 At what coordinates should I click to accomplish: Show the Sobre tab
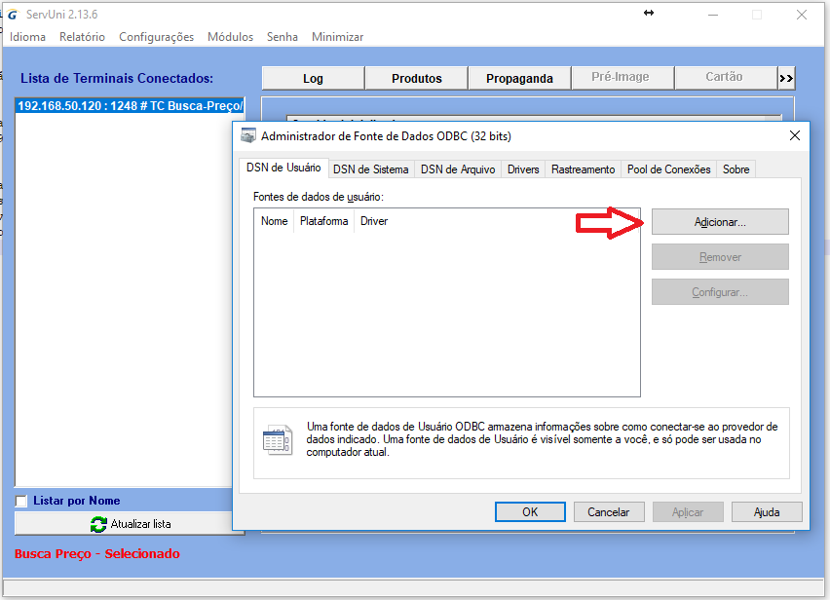coord(736,169)
